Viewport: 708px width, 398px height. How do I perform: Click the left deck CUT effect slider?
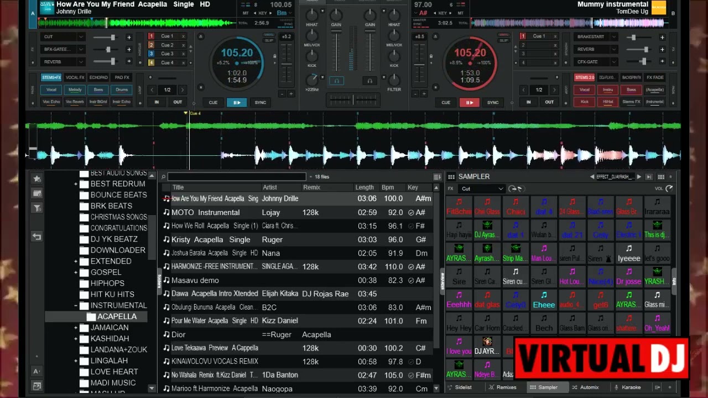pos(105,37)
